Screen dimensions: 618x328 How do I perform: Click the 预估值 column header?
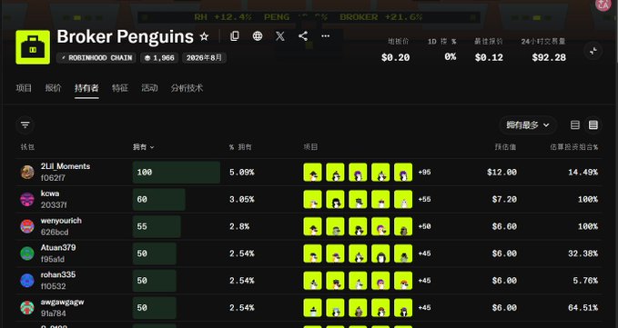[x=506, y=147]
